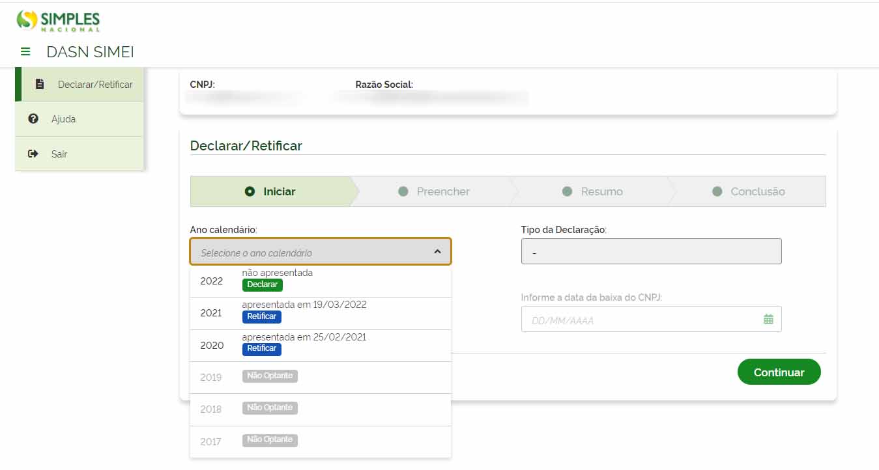879x470 pixels.
Task: Open the hamburger menu
Action: pyautogui.click(x=25, y=51)
